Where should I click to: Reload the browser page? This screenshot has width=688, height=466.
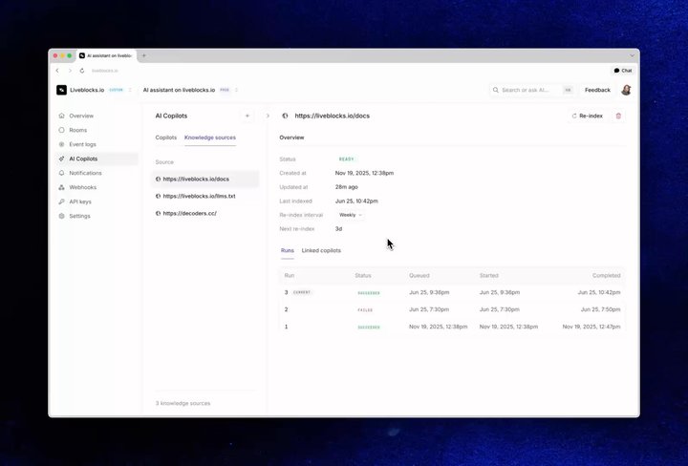82,71
